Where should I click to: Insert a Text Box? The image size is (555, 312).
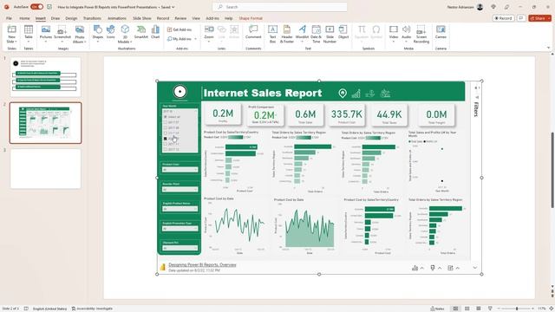point(272,35)
